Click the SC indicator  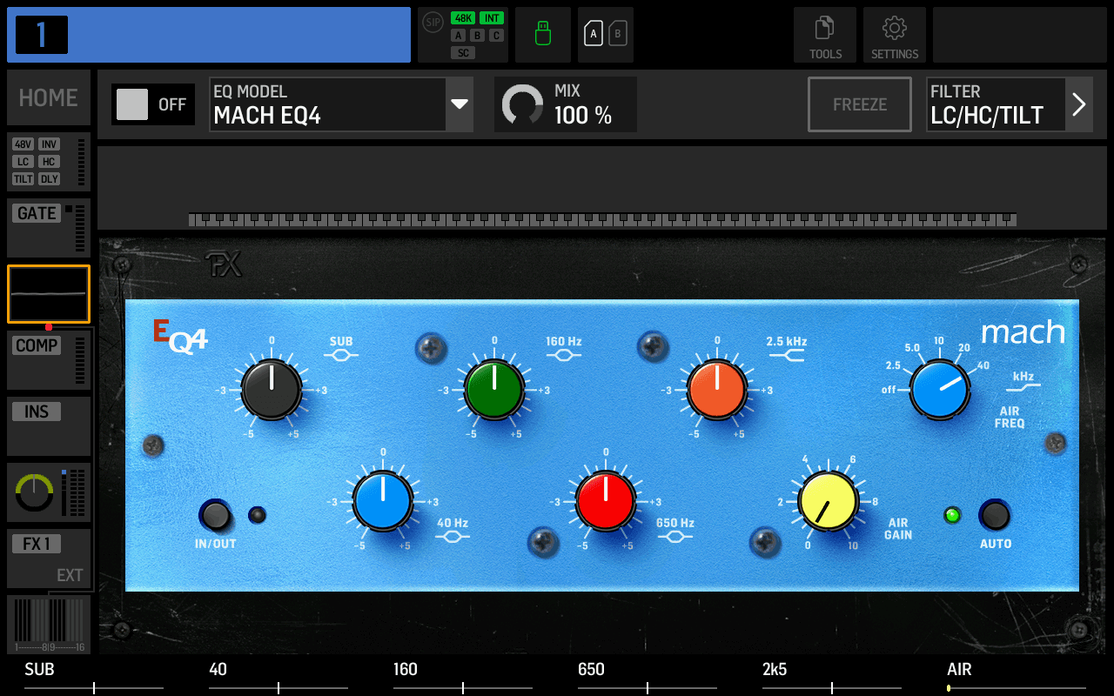point(463,53)
